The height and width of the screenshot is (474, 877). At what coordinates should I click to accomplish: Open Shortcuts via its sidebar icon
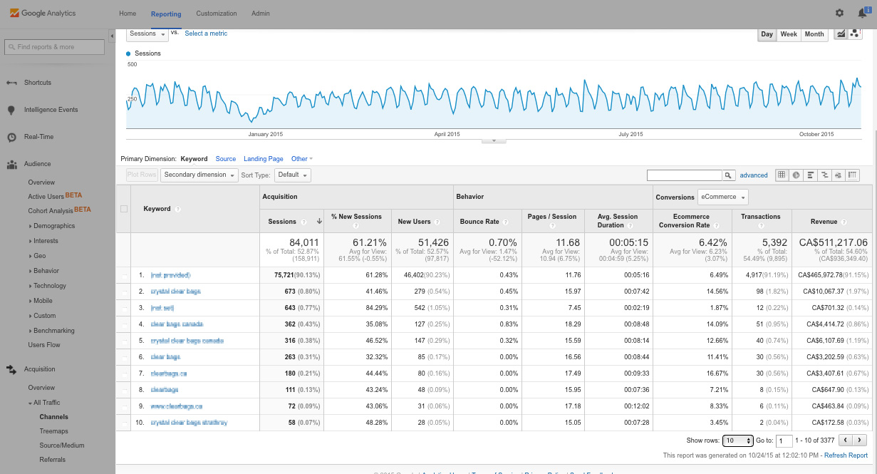[x=11, y=83]
